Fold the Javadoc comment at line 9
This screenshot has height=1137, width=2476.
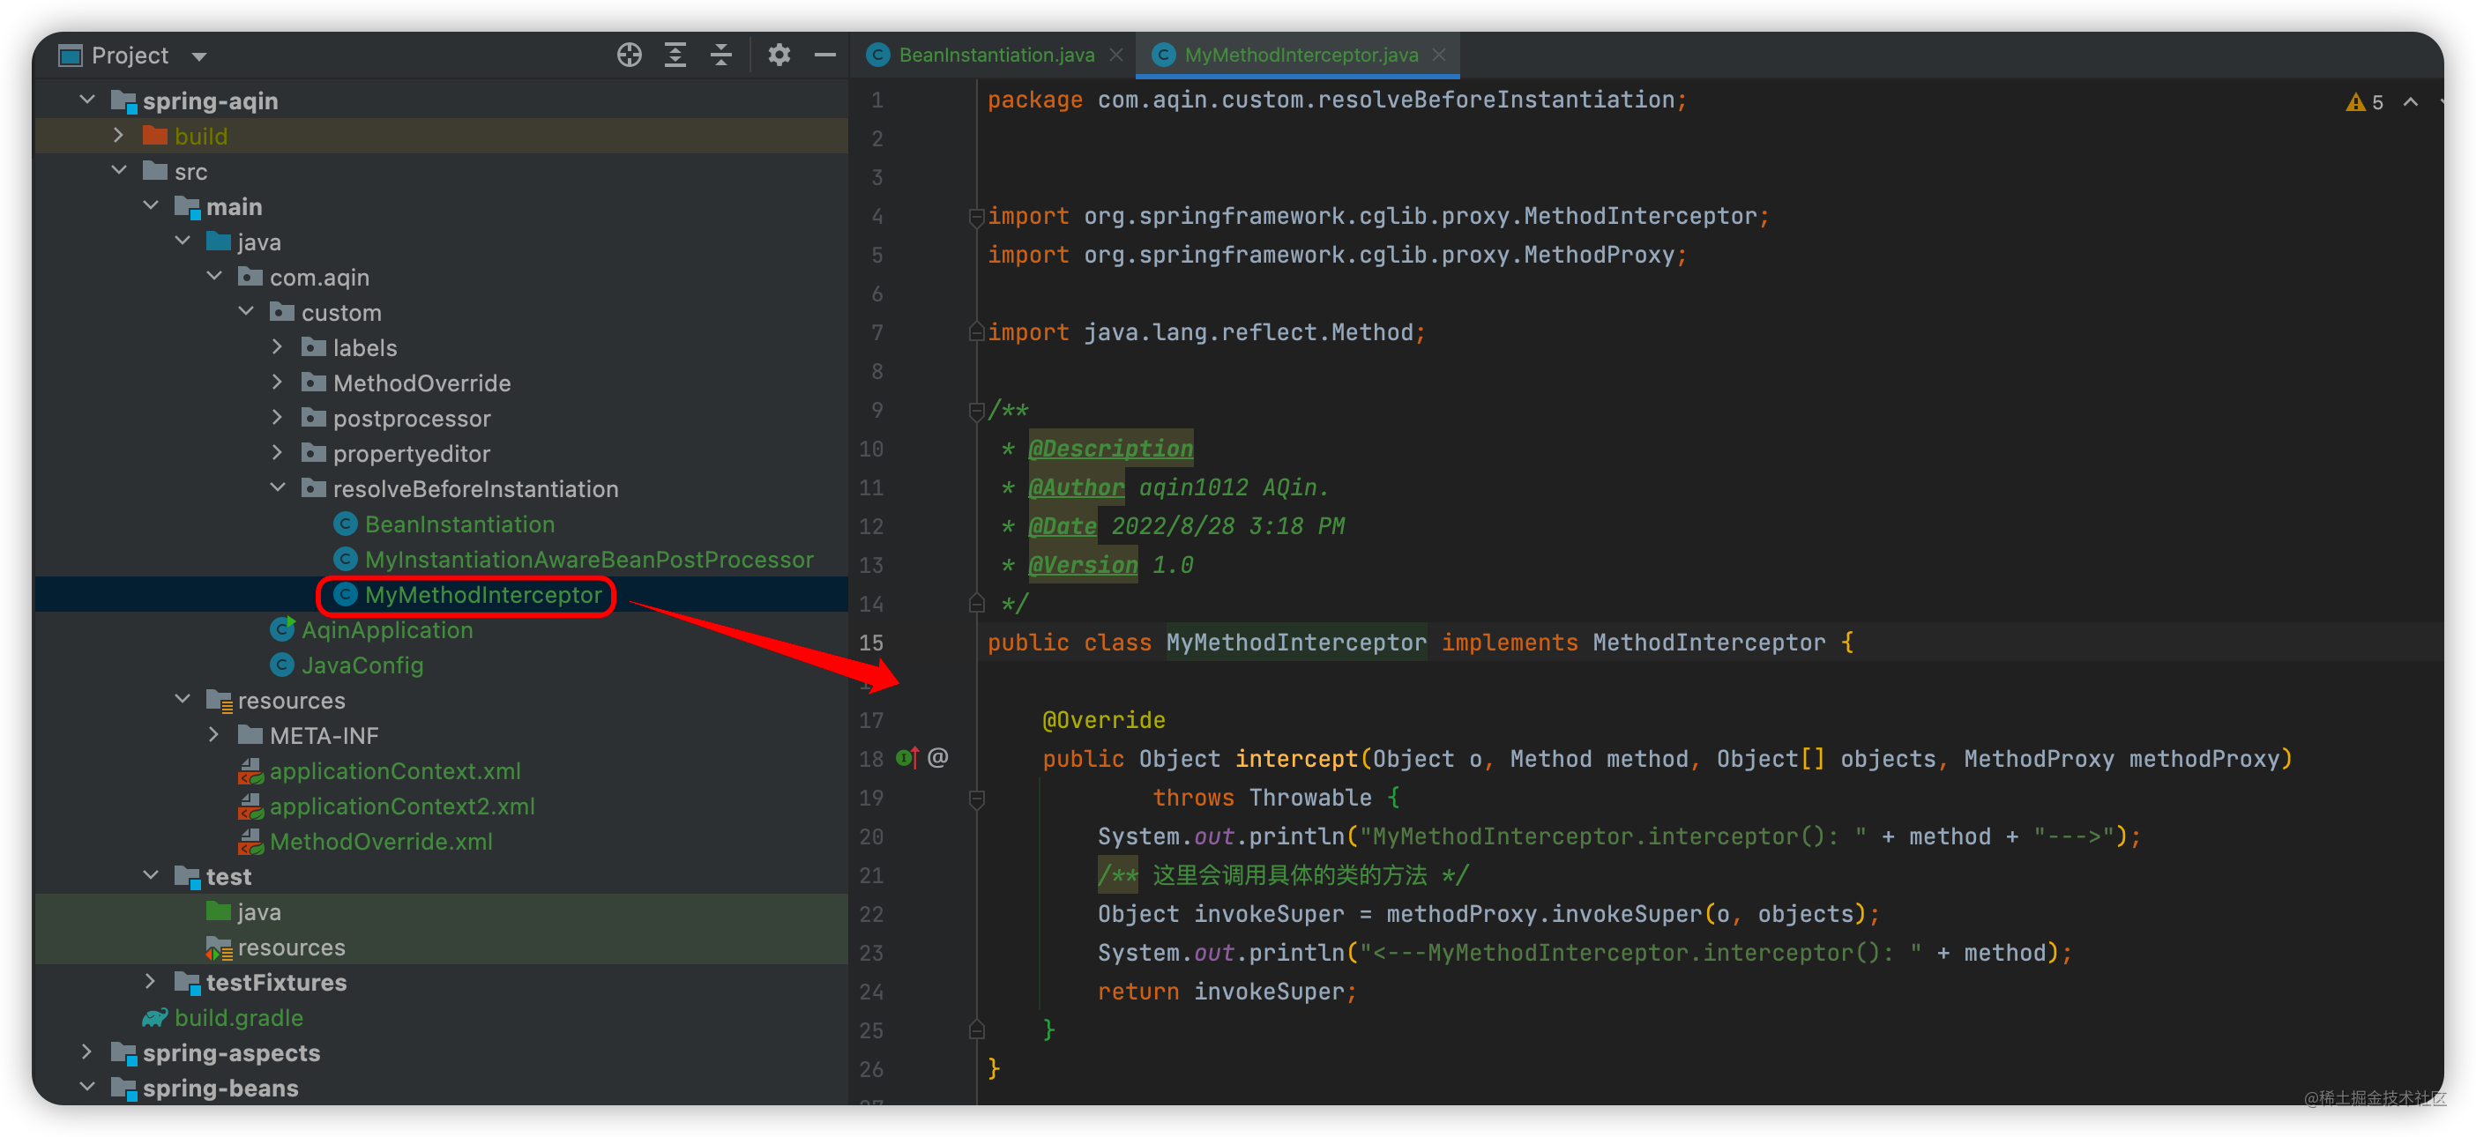pos(977,412)
